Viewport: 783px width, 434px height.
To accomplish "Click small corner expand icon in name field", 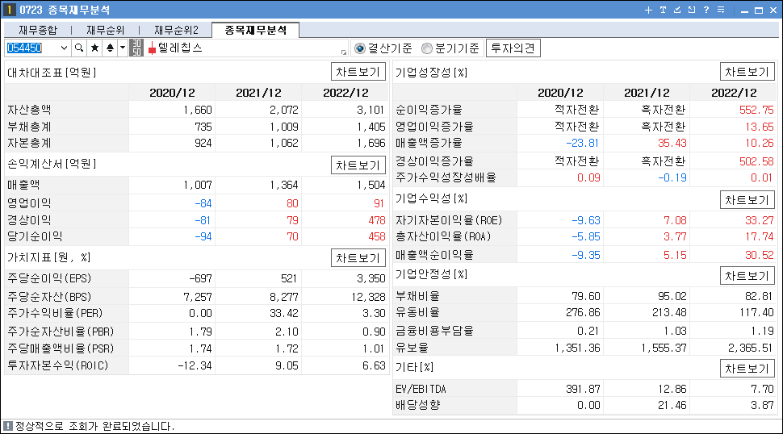I will click(x=344, y=52).
